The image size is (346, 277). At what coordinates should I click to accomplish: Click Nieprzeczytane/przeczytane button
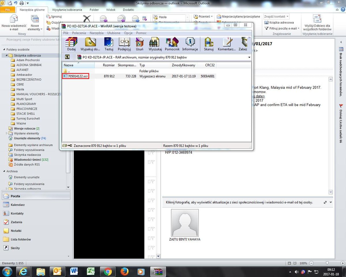(x=239, y=16)
